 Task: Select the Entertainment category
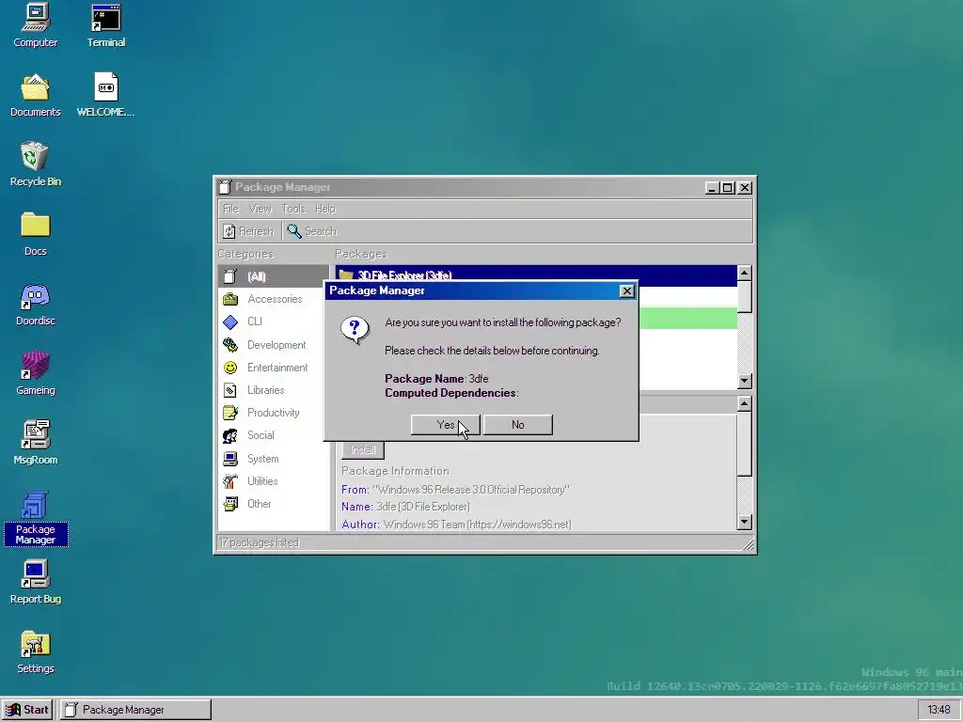274,368
